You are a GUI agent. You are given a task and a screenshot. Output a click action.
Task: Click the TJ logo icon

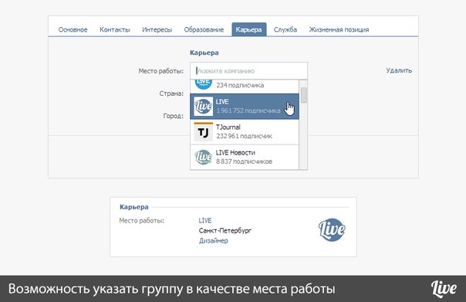point(203,132)
